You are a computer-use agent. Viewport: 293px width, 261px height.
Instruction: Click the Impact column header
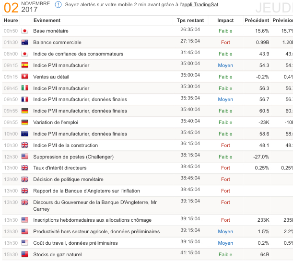point(225,21)
